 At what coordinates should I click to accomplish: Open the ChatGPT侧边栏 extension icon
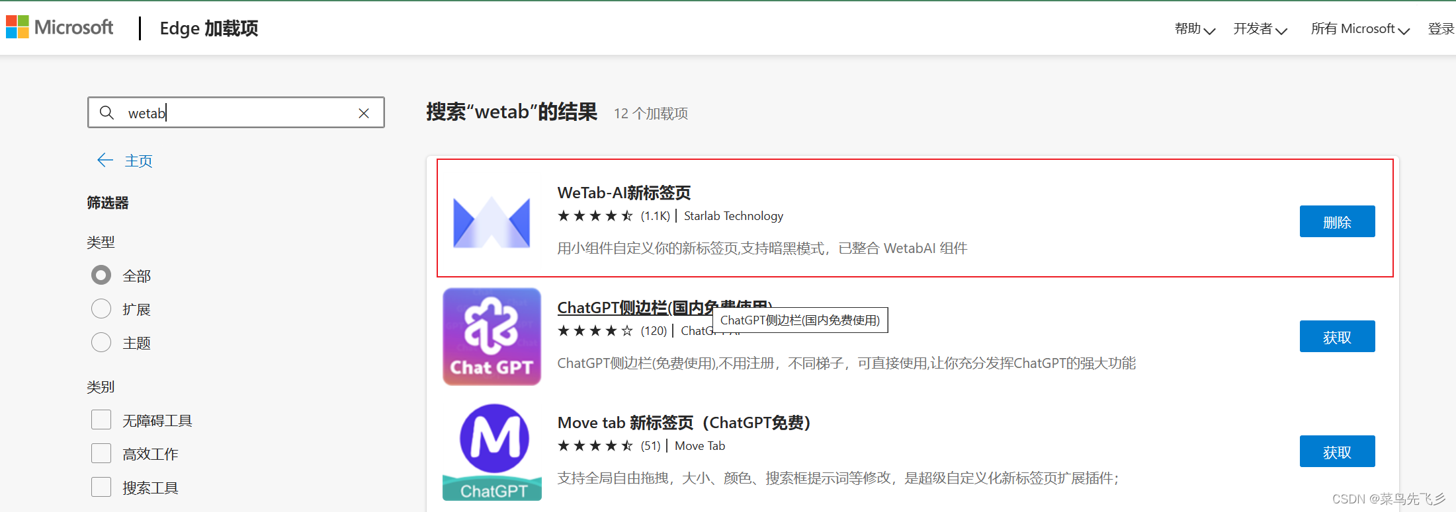tap(492, 336)
